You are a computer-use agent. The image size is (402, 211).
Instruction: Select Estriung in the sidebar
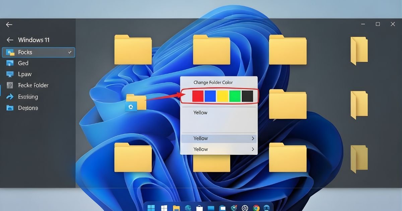tap(28, 97)
